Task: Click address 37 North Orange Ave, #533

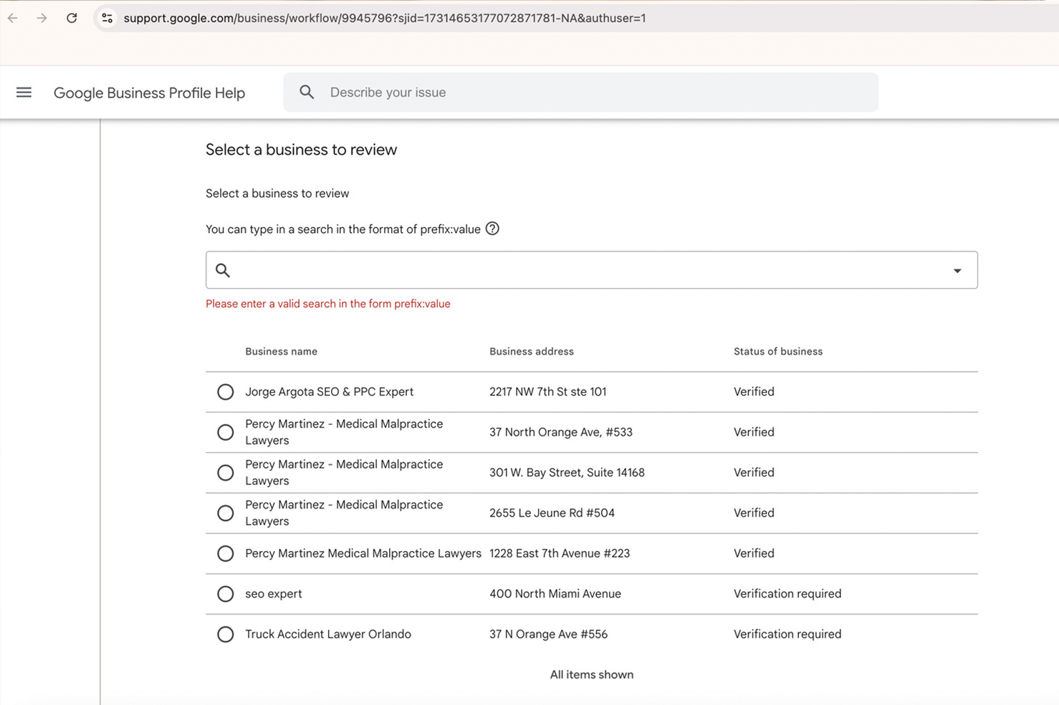Action: click(561, 432)
